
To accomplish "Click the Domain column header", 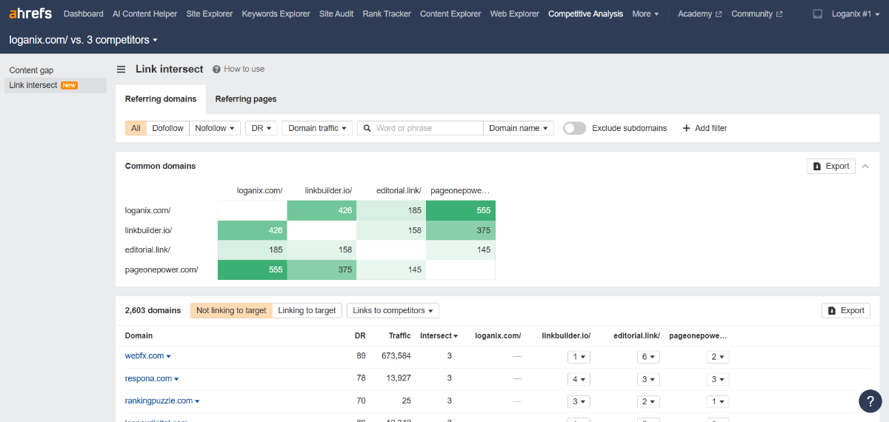I will coord(139,335).
